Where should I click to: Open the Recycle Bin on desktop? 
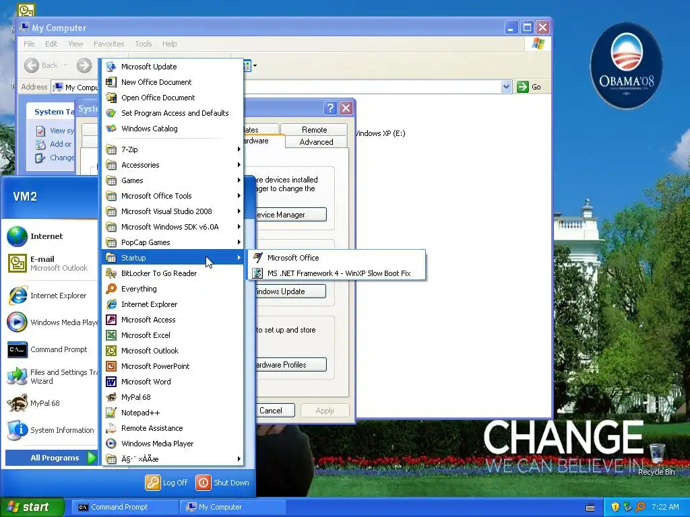[656, 458]
